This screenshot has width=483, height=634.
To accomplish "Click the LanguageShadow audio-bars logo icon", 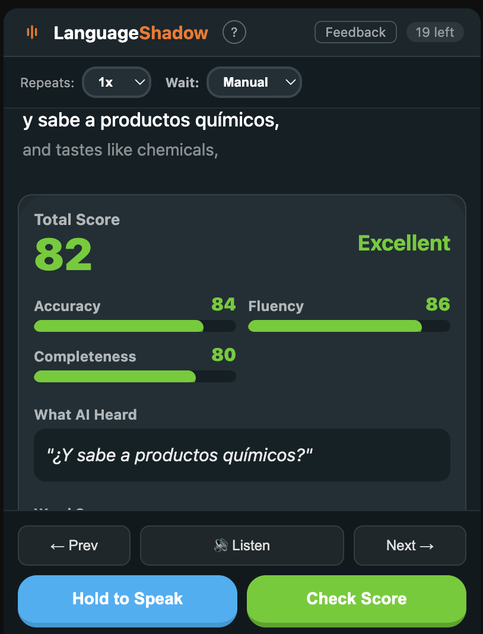I will (33, 32).
